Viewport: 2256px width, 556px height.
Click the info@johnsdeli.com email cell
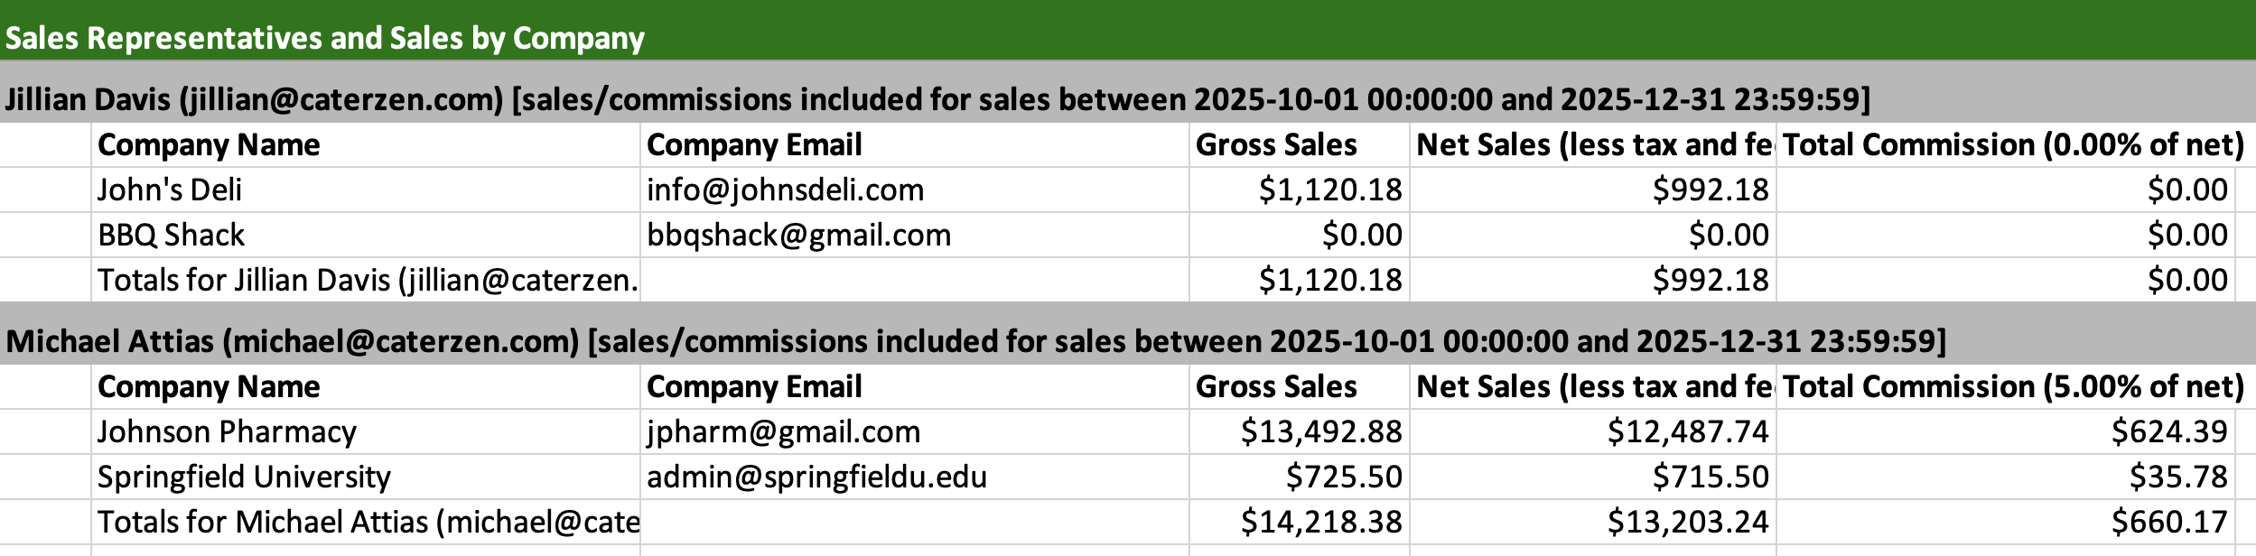[785, 190]
